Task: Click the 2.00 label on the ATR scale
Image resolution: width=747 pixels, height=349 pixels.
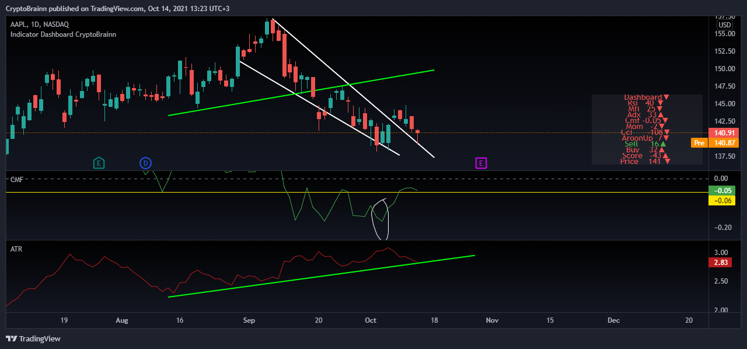Action: tap(721, 310)
